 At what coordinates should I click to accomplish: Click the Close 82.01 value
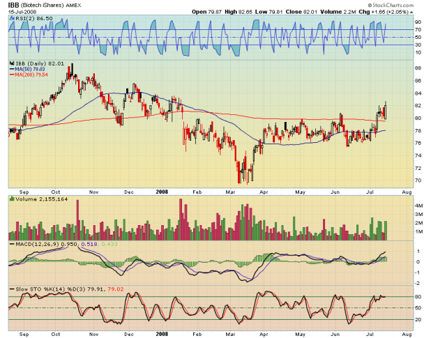301,12
